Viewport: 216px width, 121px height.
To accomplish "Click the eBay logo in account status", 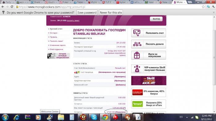I will 77,72.
